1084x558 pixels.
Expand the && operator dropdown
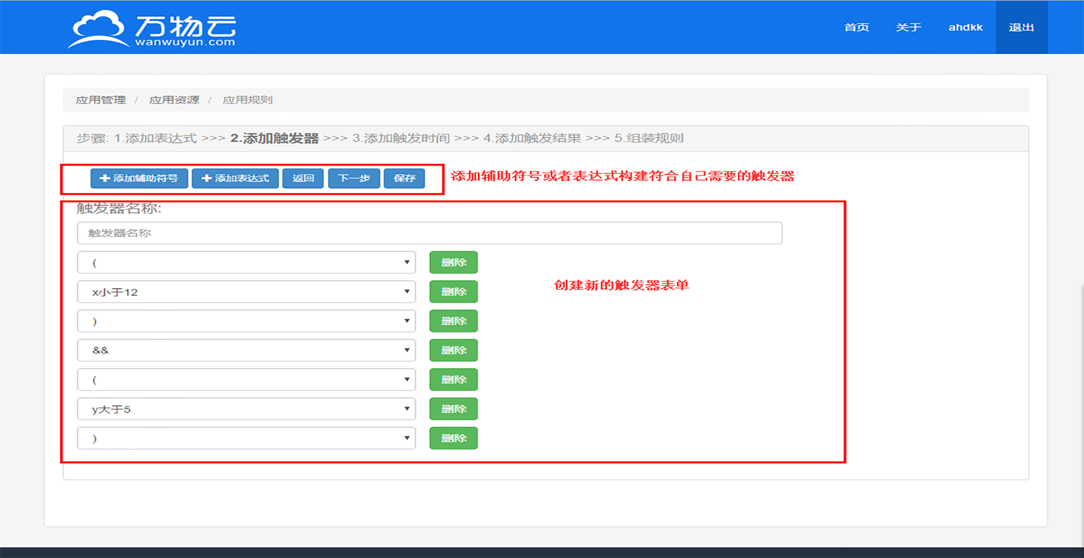246,350
